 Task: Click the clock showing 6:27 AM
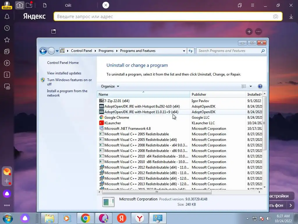283,218
